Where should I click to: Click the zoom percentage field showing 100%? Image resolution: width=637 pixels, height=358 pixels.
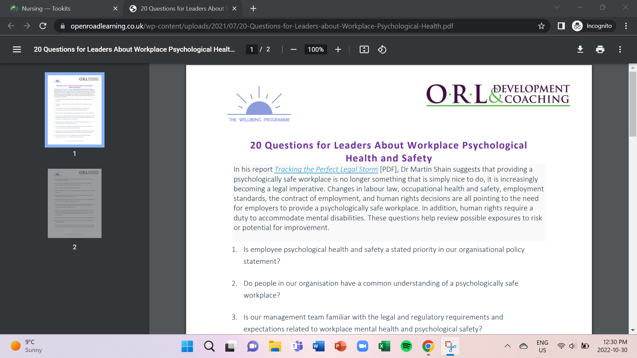pyautogui.click(x=316, y=49)
